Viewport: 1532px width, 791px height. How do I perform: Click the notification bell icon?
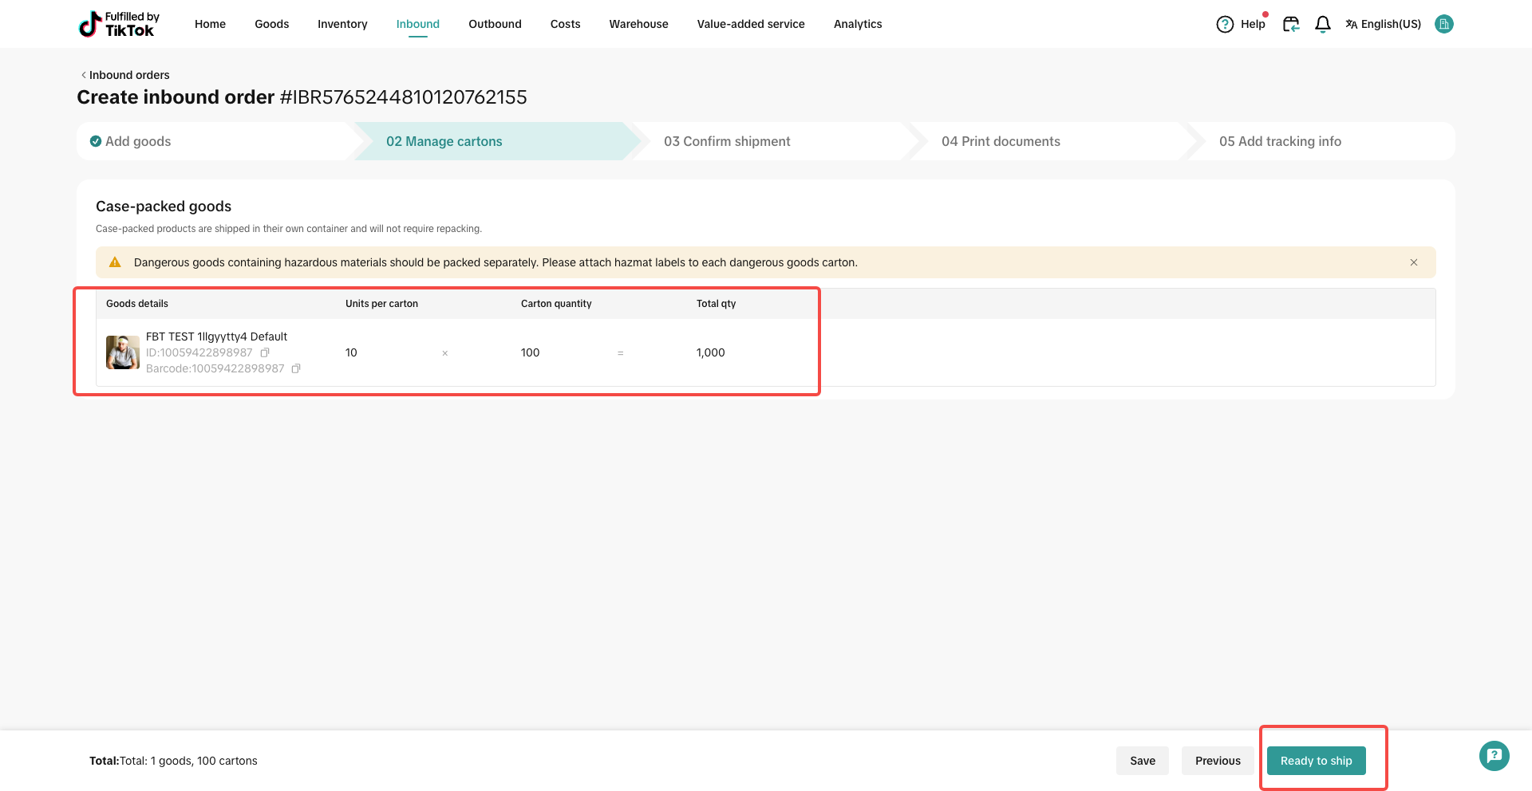click(1322, 24)
